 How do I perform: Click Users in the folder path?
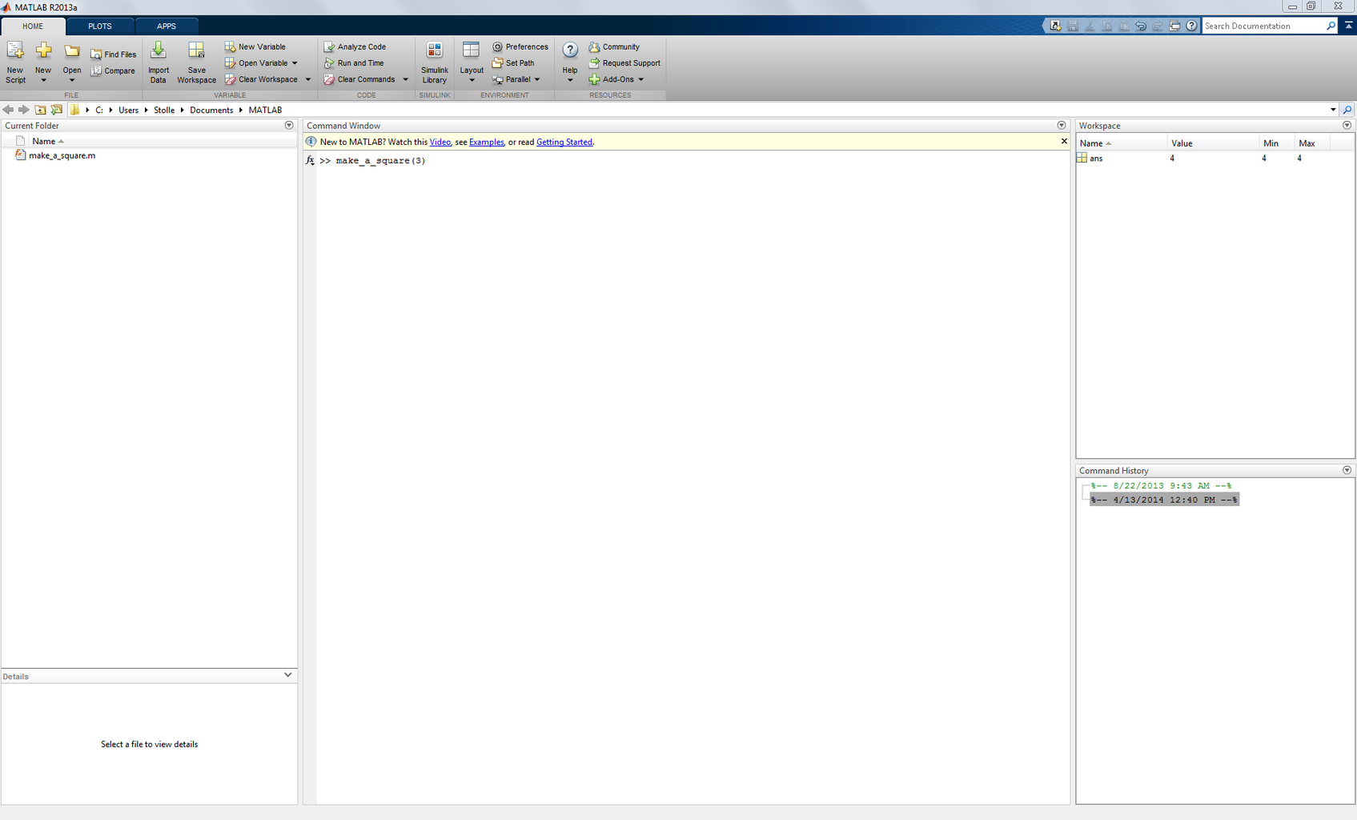pos(128,110)
